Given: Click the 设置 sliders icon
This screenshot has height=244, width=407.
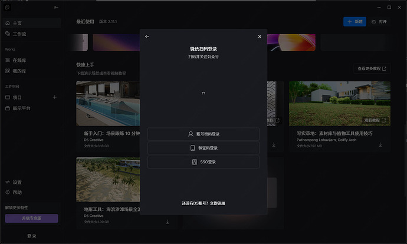Looking at the screenshot, I should coord(8,182).
